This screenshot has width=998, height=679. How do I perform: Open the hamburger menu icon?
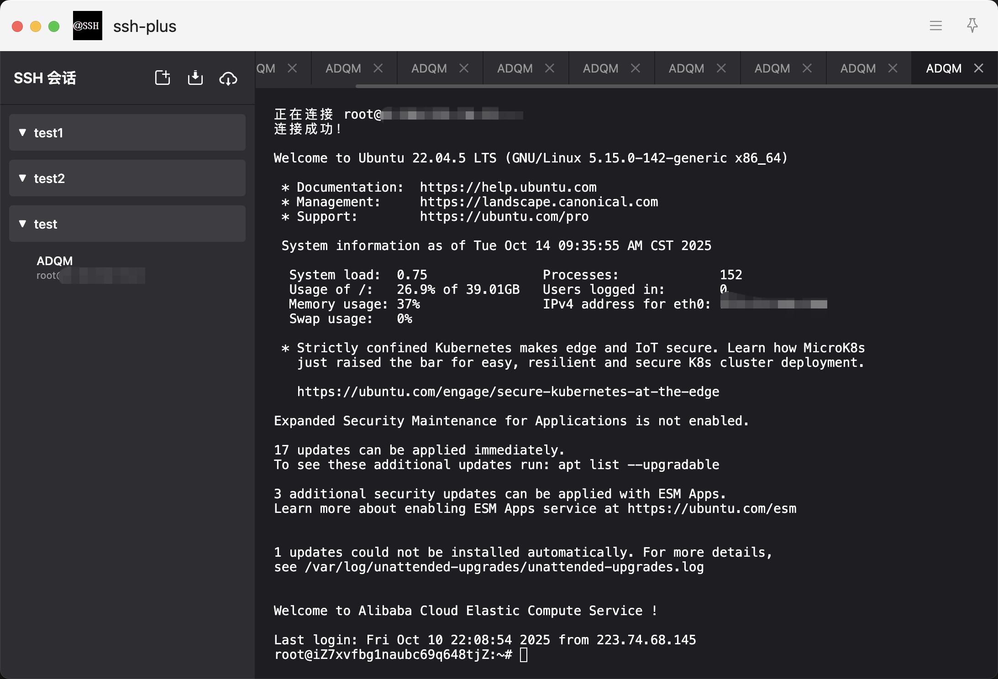point(935,26)
